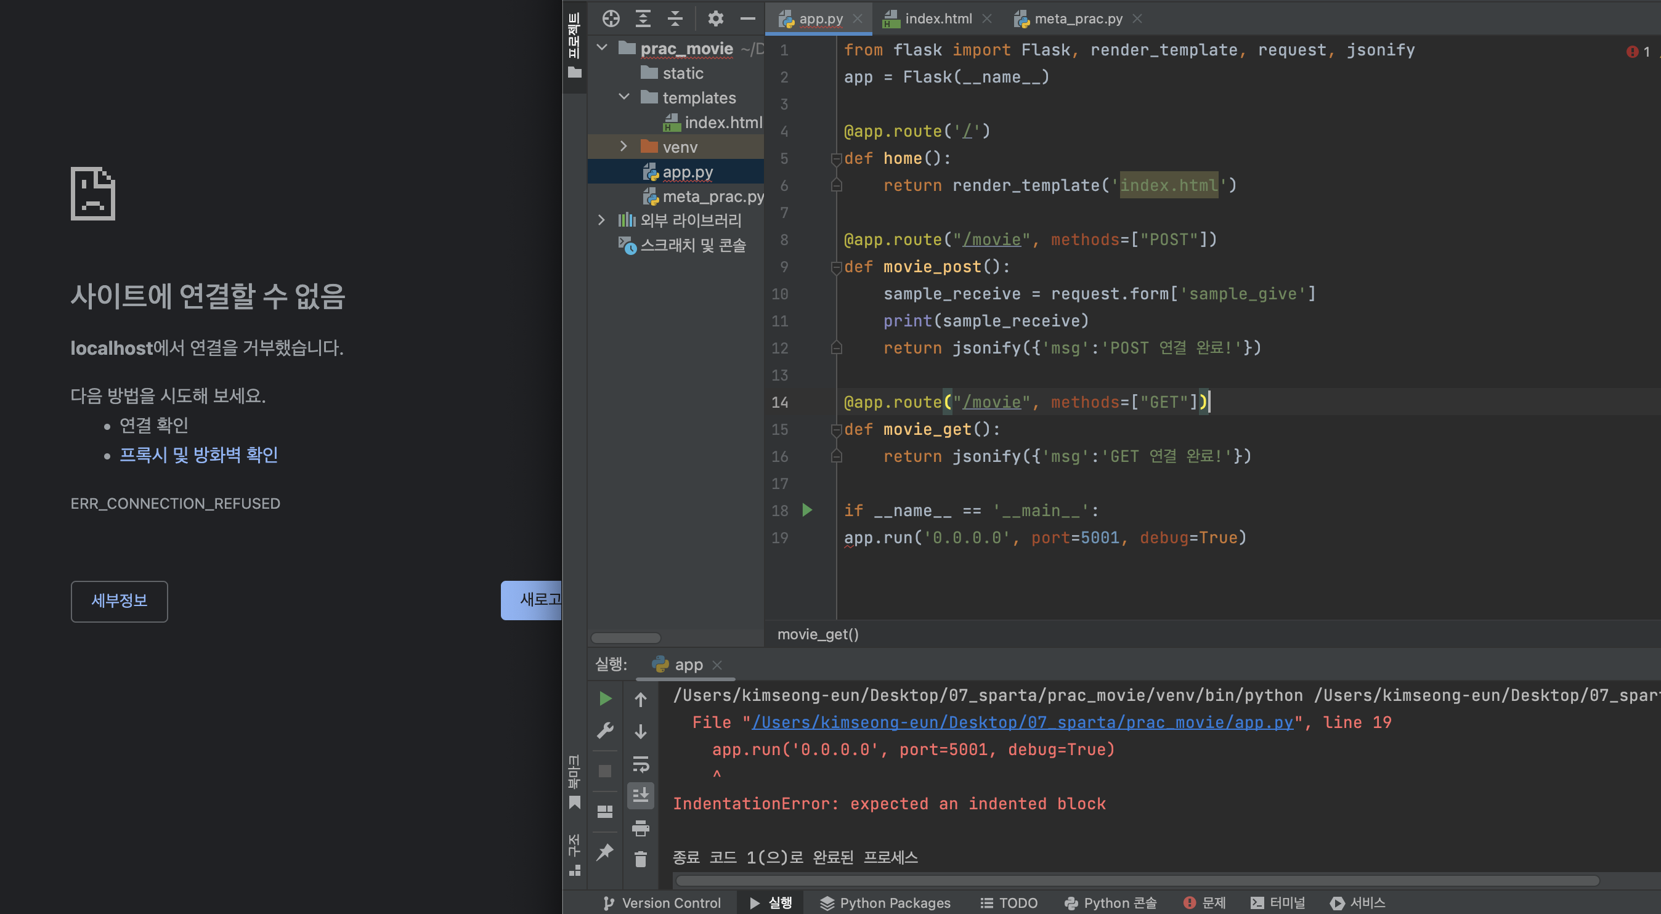Open the Version Control tool window

662,902
